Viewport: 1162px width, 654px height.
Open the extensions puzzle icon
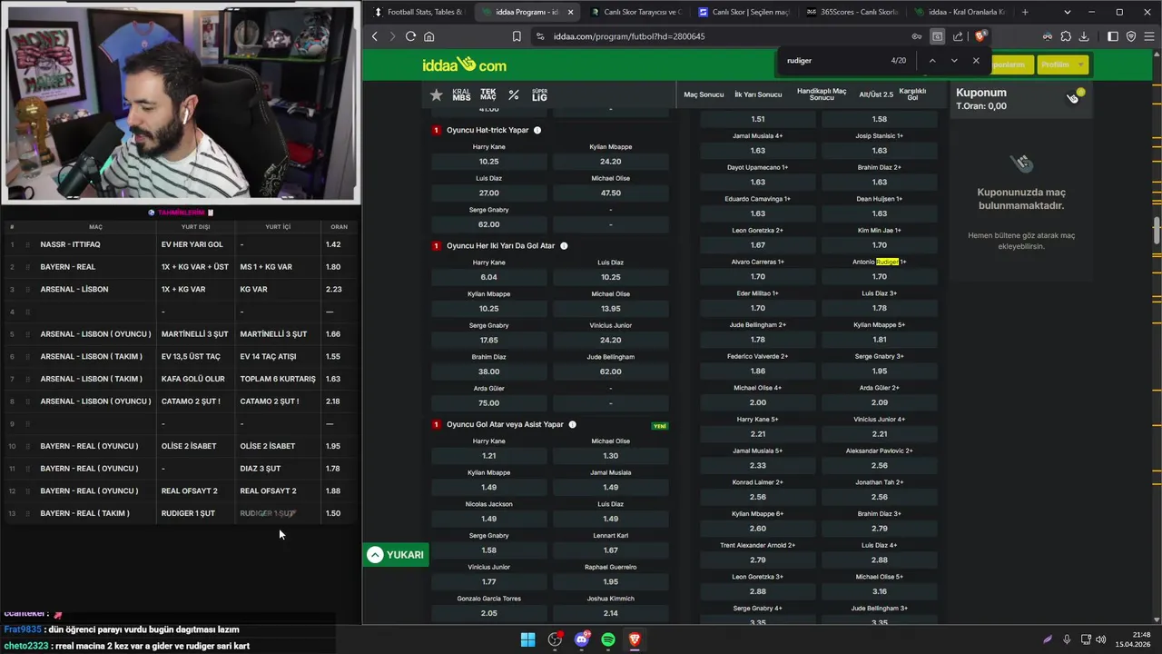coord(1066,36)
